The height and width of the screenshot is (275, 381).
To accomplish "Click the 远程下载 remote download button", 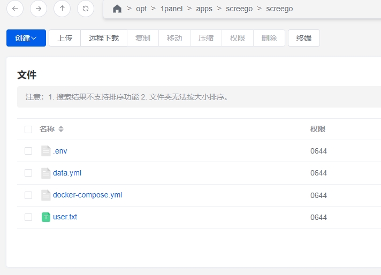I will (104, 38).
